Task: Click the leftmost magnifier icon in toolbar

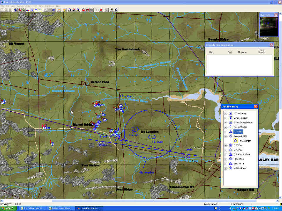Action: [x=16, y=10]
